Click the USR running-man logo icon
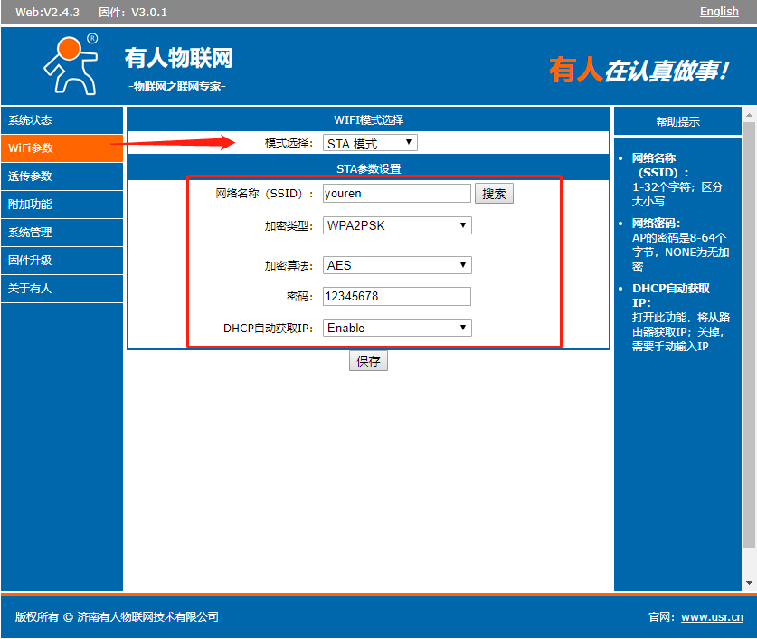The height and width of the screenshot is (639, 757). [71, 64]
